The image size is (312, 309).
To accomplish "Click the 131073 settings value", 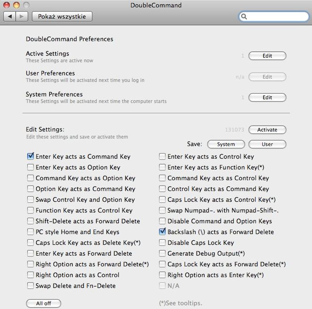I will 235,130.
